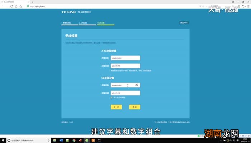This screenshot has height=143, width=251.
Task: Reload the page with the refresh icon
Action: click(11, 6)
